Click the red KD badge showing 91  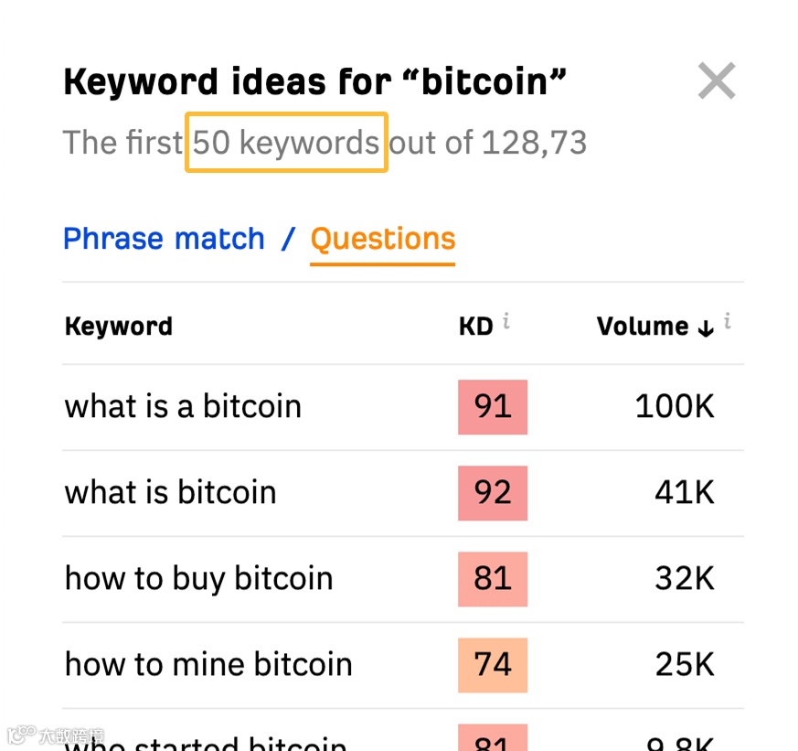click(492, 406)
